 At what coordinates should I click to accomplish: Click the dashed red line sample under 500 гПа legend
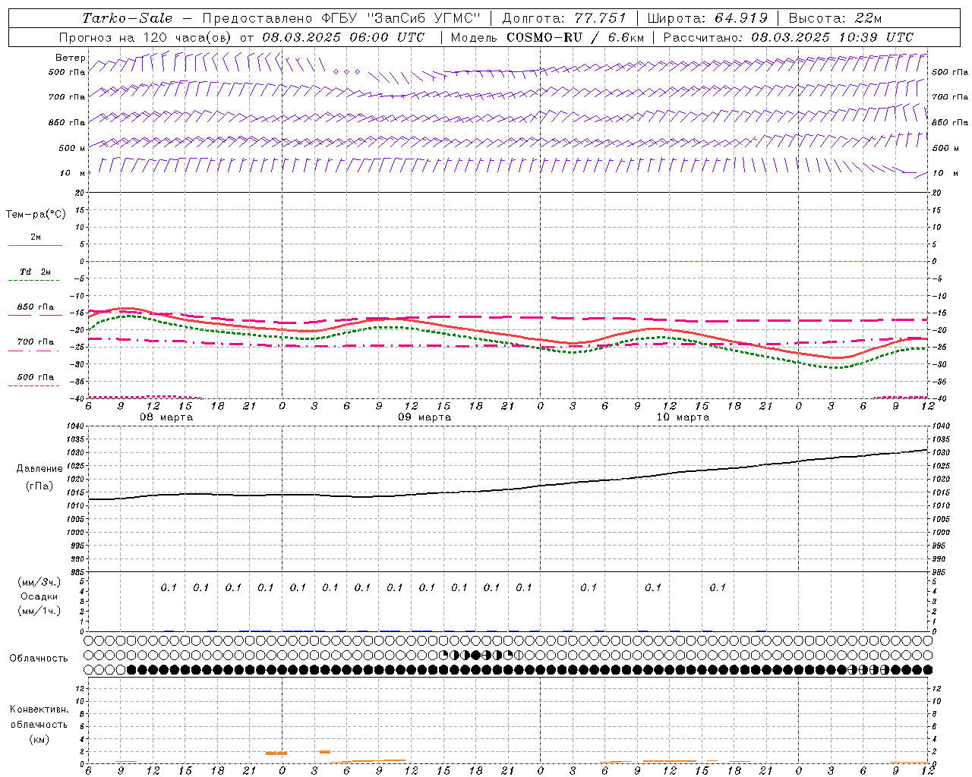[35, 386]
